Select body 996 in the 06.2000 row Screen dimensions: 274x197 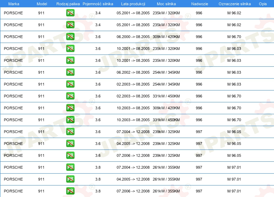pos(199,37)
